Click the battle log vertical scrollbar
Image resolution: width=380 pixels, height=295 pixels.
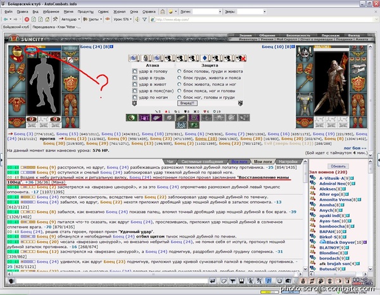305,215
